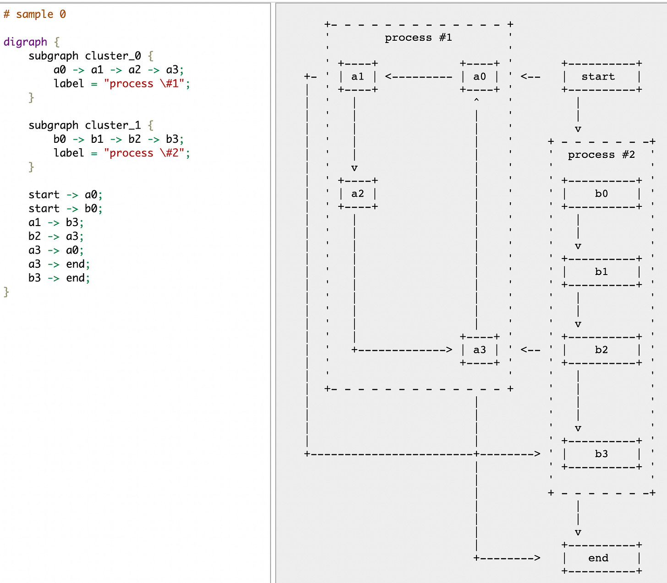Screen dimensions: 667x583
Task: Click the b2 node in process #2
Action: pos(601,350)
